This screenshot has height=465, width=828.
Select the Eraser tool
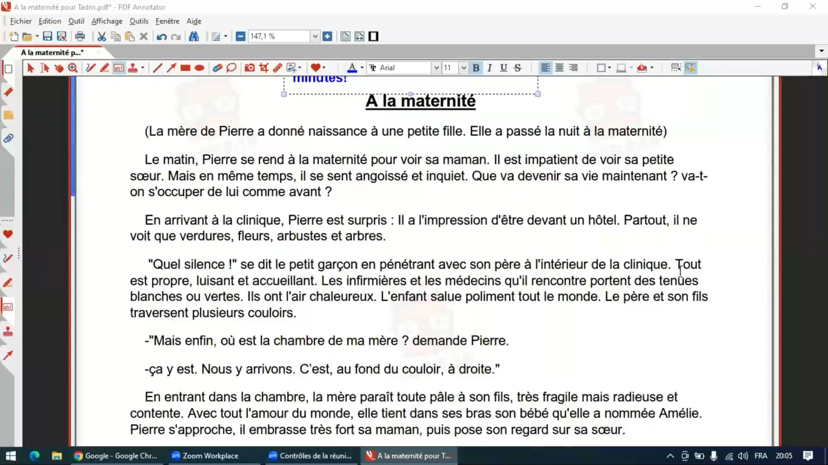click(217, 68)
